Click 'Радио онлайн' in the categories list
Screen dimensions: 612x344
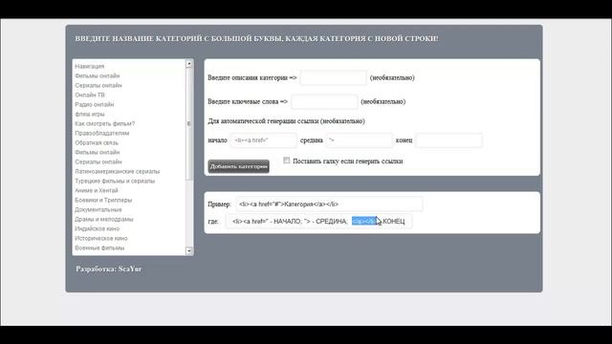(x=95, y=104)
